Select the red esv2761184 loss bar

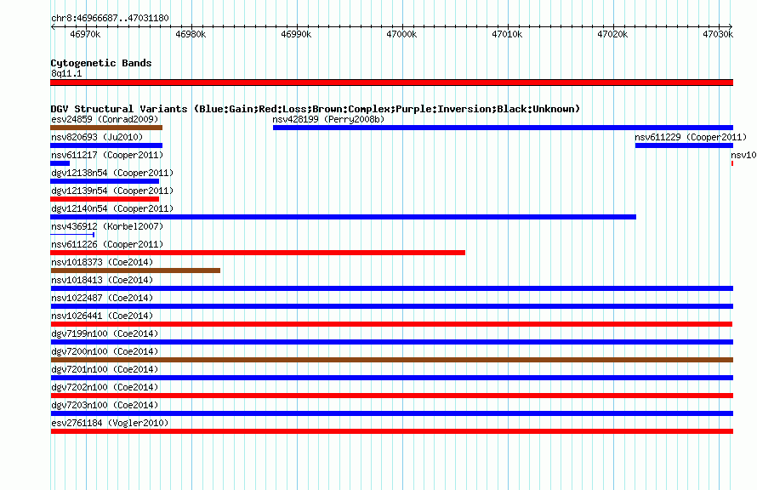click(x=391, y=431)
